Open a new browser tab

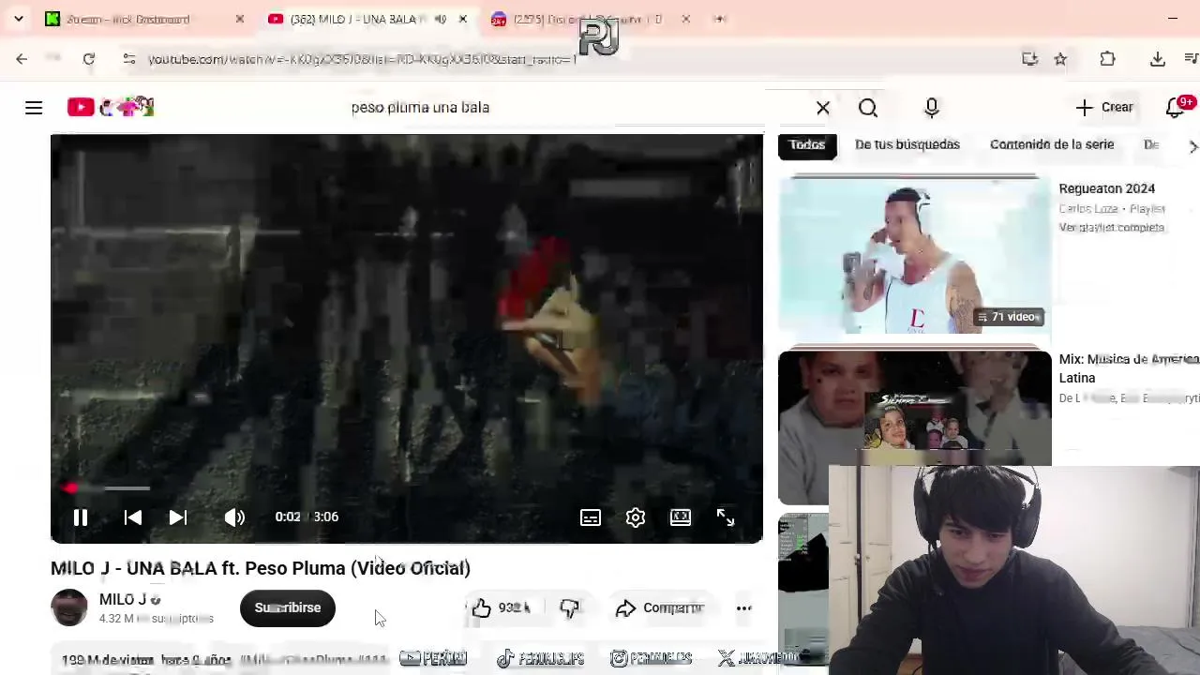[x=720, y=19]
